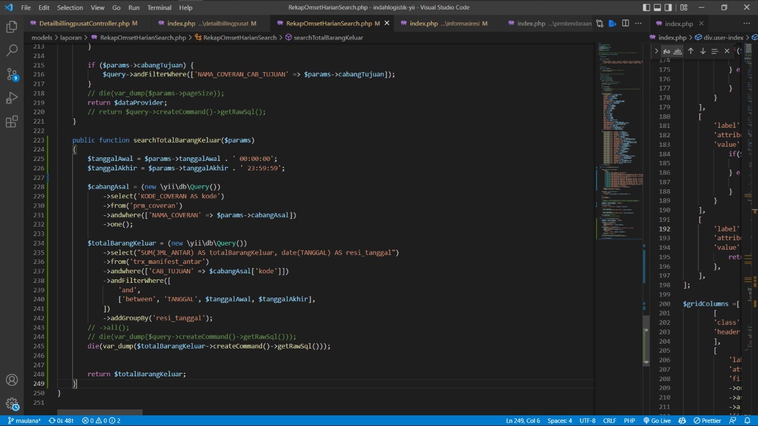Open the Terminal menu
The image size is (758, 426).
[x=159, y=8]
